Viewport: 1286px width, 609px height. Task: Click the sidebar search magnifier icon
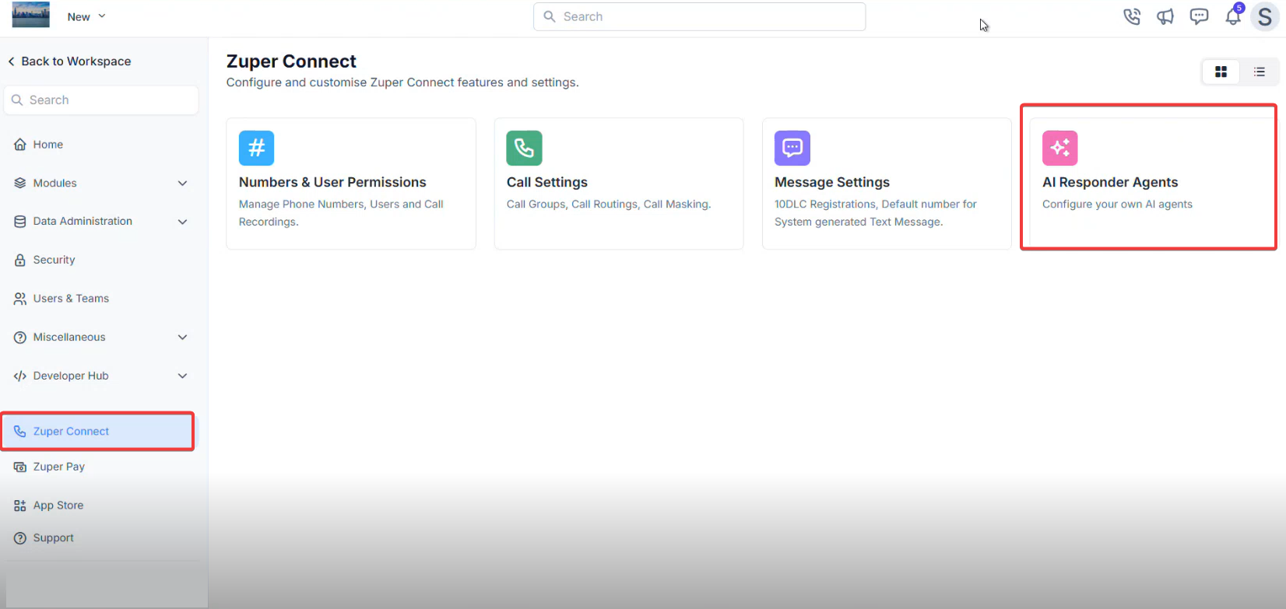(x=17, y=100)
